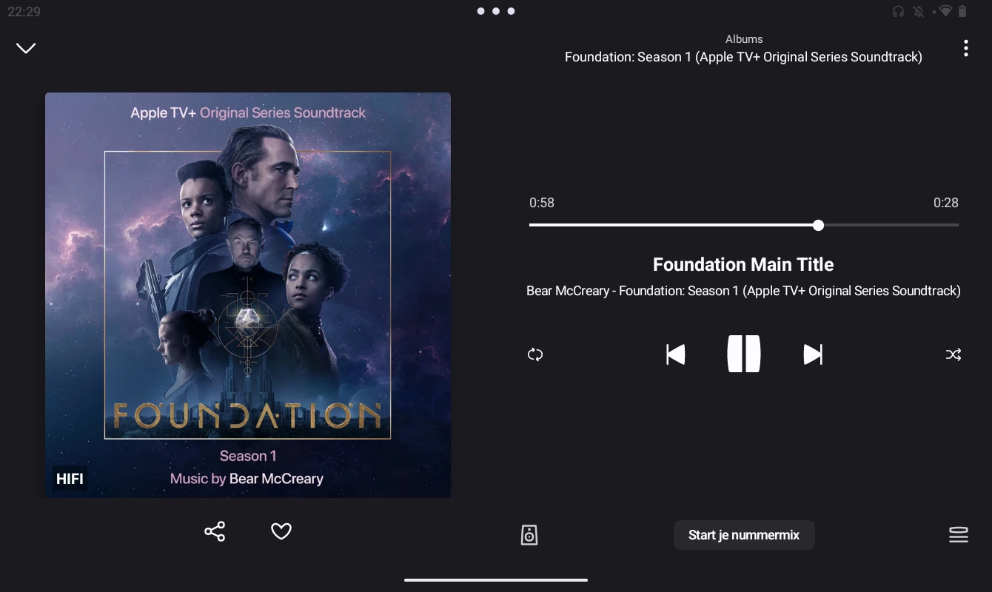
Task: Toggle repeat mode
Action: tap(535, 354)
